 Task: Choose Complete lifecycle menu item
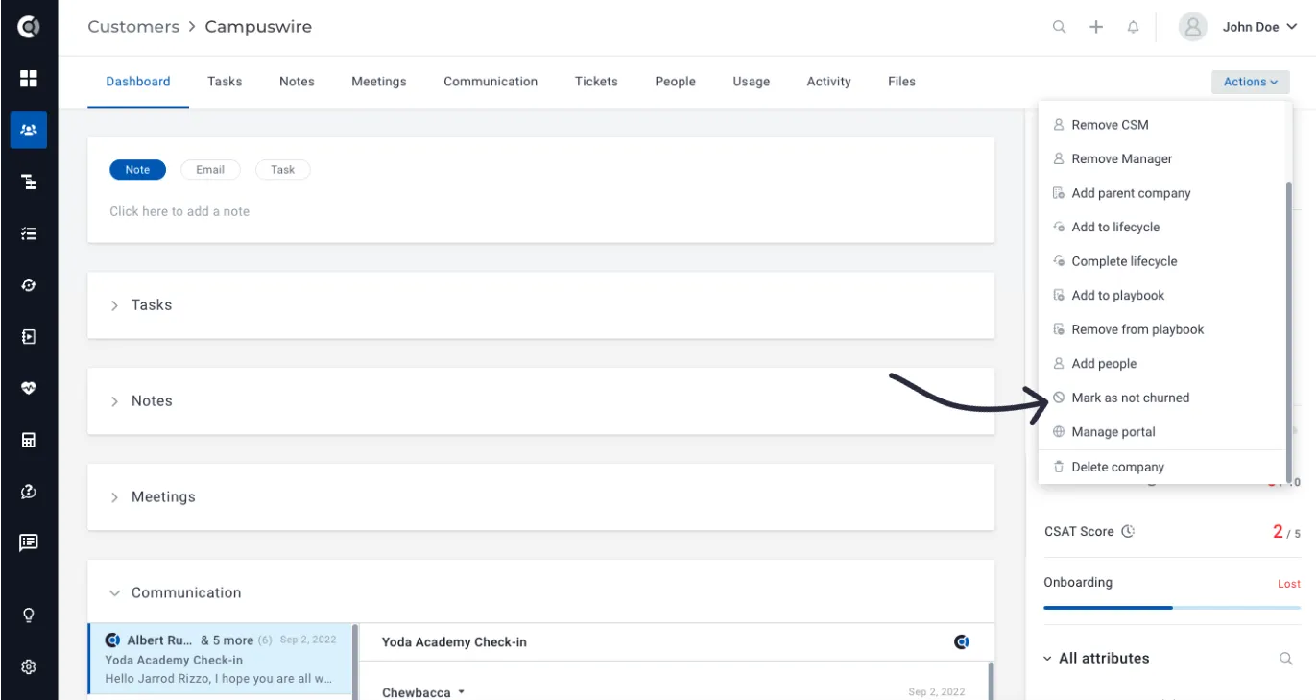tap(1161, 261)
